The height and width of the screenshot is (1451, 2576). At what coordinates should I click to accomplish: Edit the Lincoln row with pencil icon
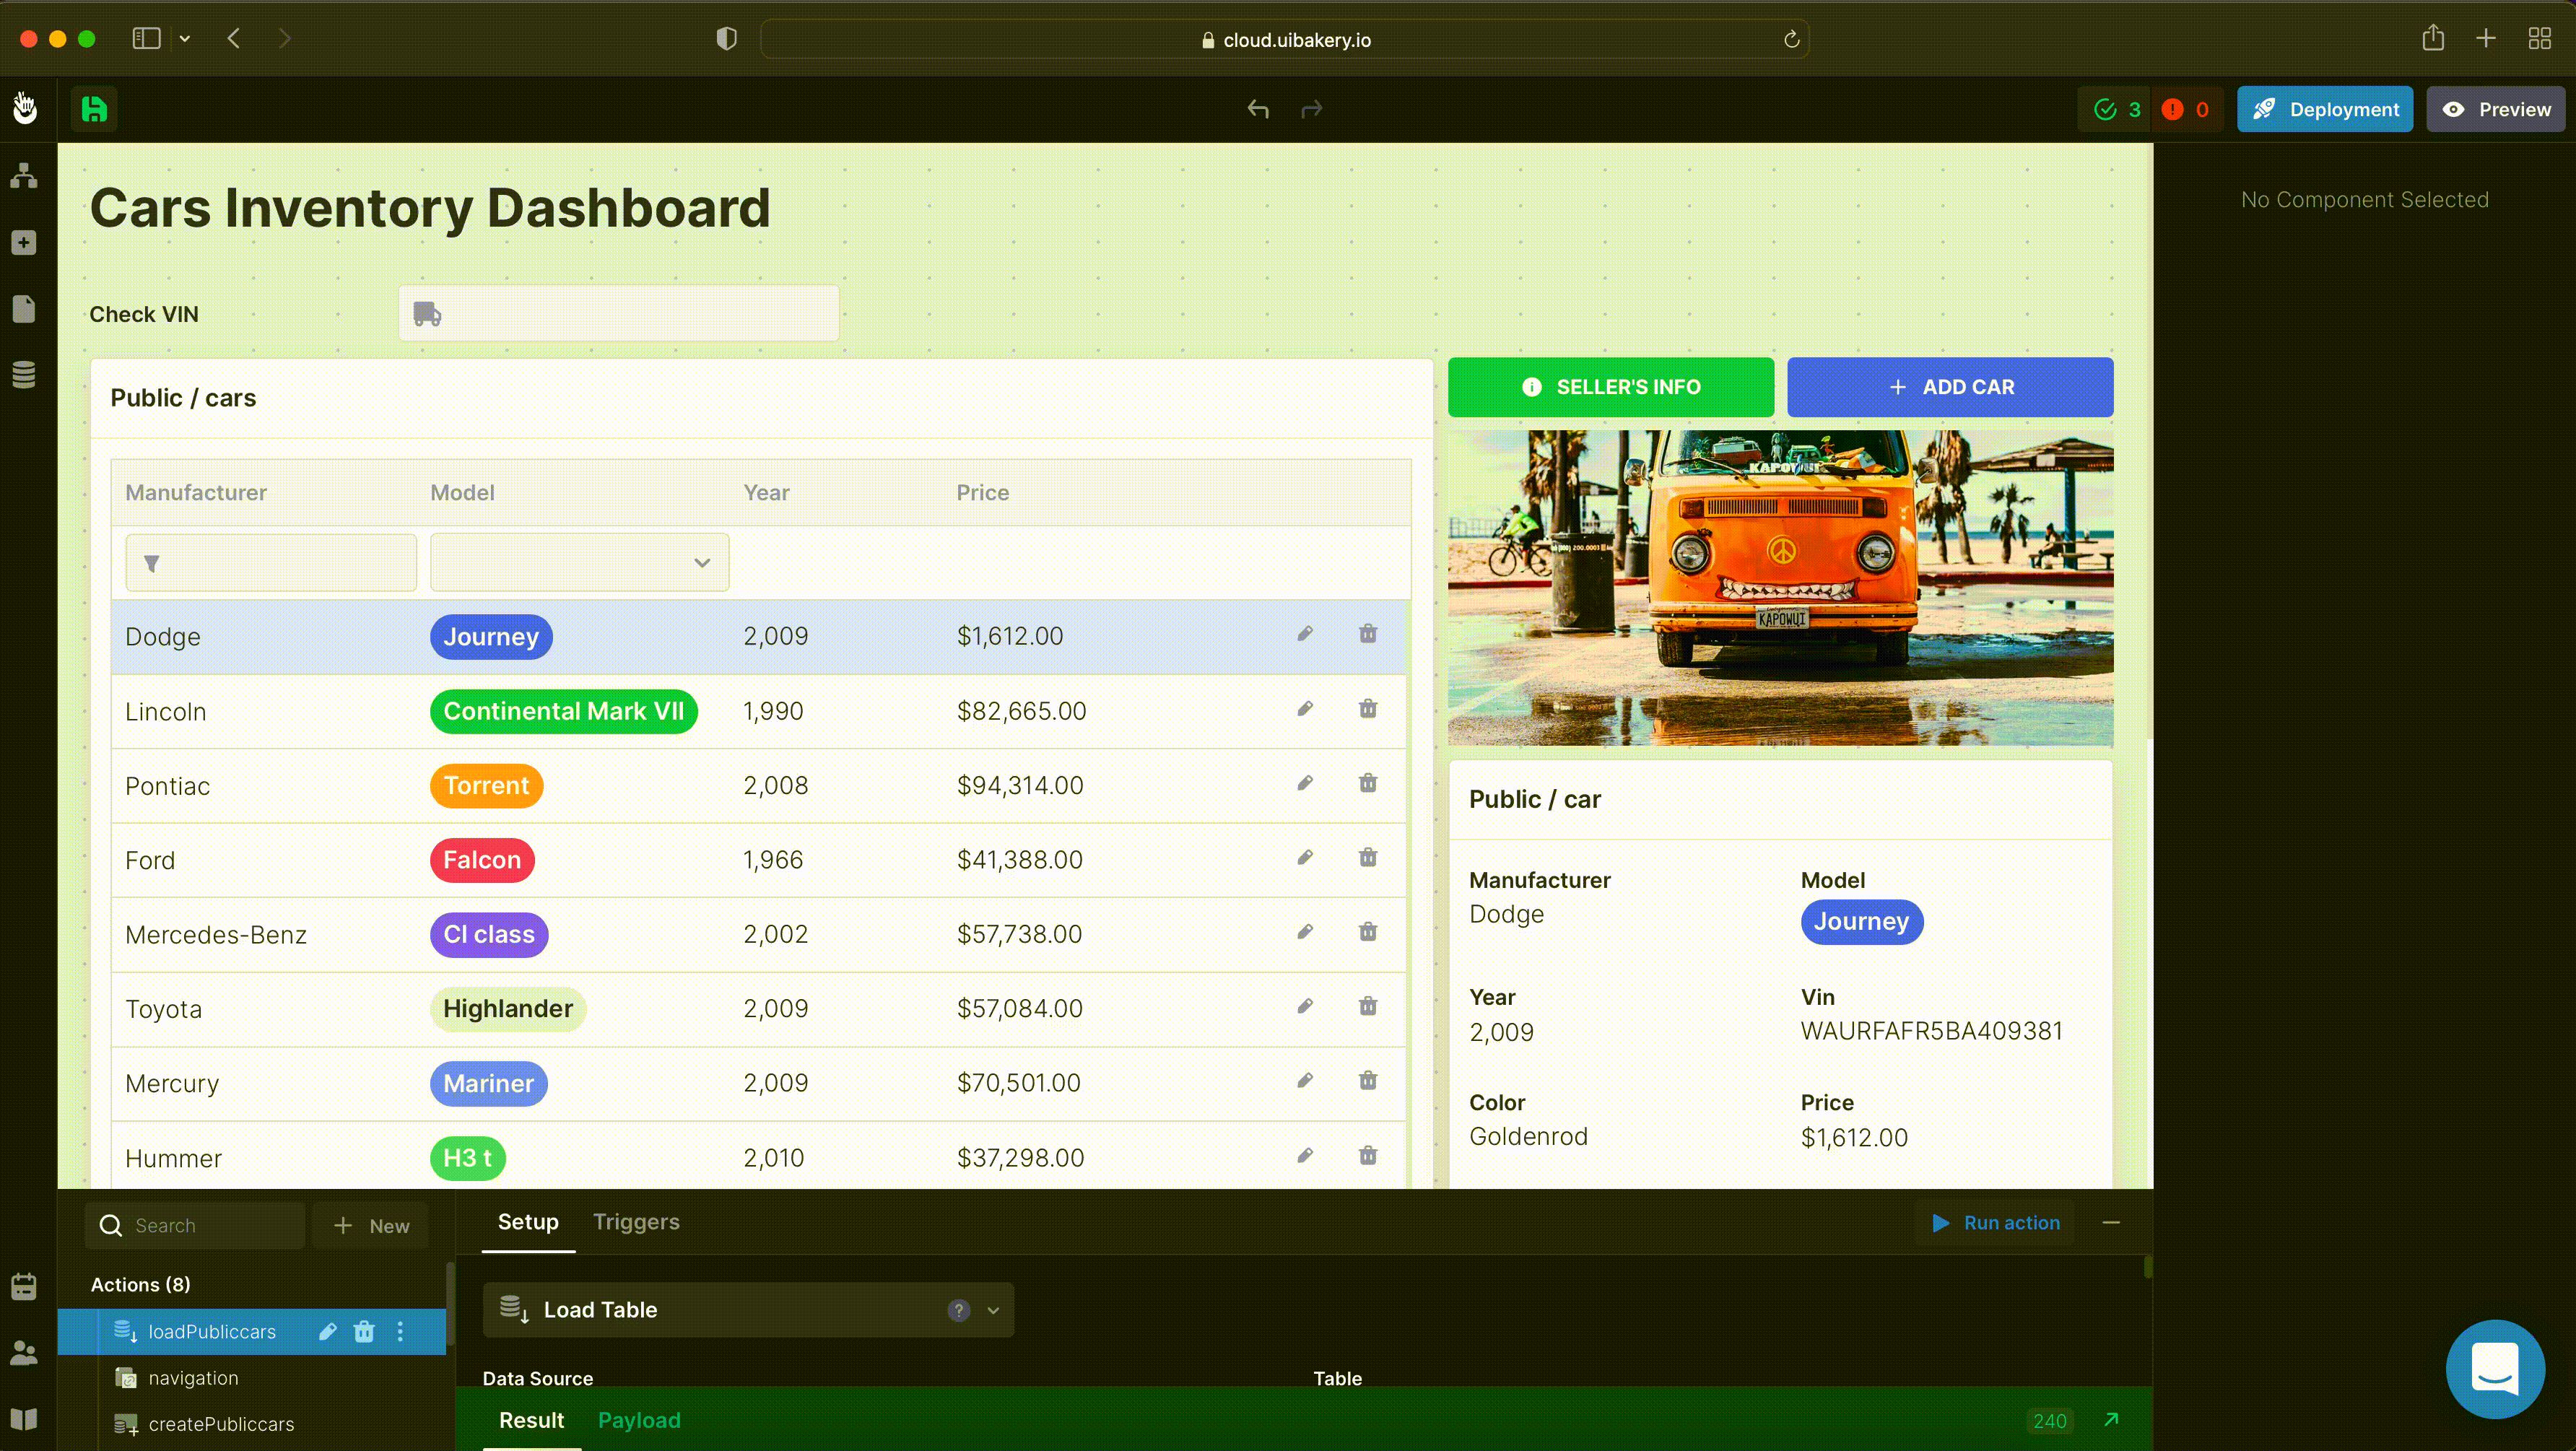(x=1305, y=709)
